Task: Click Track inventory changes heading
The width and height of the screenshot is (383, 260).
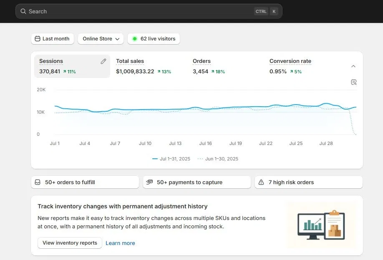Action: [x=123, y=206]
